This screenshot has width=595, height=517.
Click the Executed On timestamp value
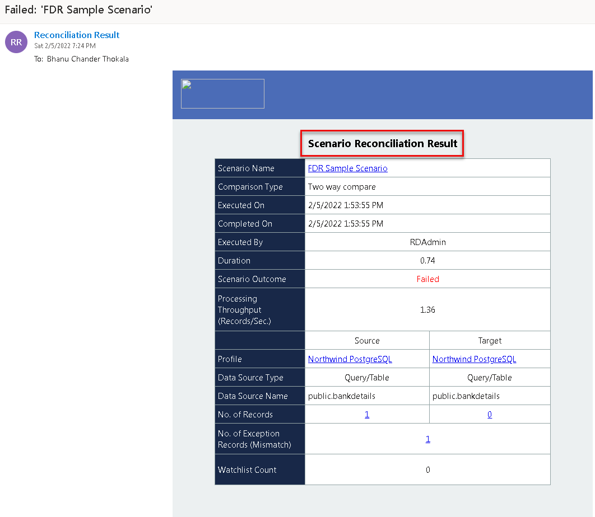click(x=345, y=205)
